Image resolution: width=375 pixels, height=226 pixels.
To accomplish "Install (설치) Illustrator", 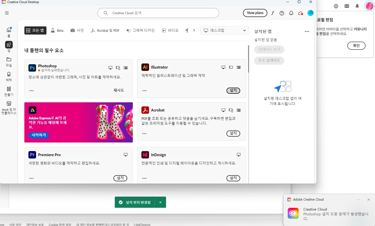I will pos(233,90).
